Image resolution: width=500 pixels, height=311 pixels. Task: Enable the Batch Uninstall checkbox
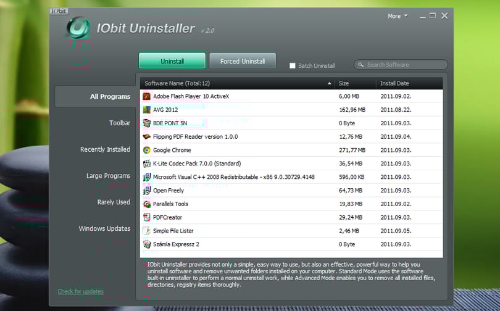pyautogui.click(x=293, y=65)
